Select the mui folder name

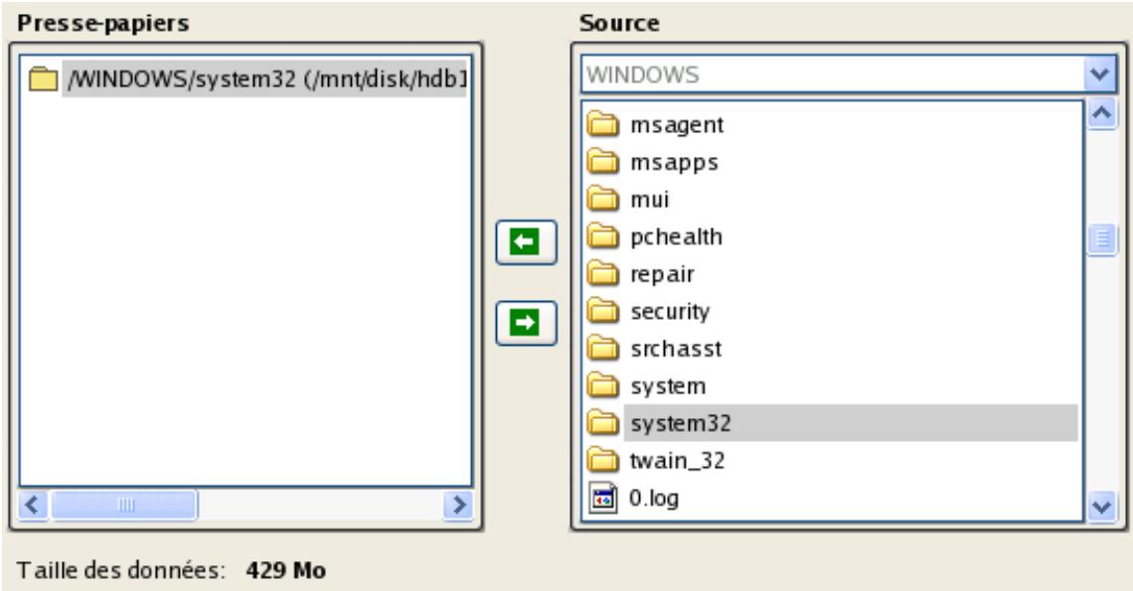pyautogui.click(x=650, y=200)
